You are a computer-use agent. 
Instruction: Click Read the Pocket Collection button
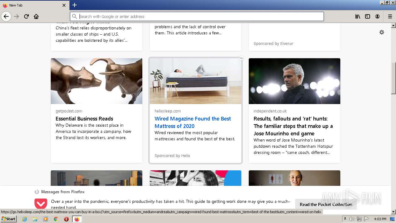[x=326, y=204]
